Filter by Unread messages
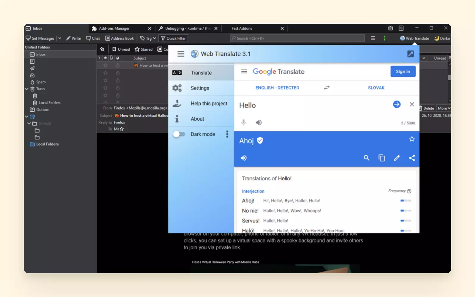475x297 pixels. click(x=121, y=49)
